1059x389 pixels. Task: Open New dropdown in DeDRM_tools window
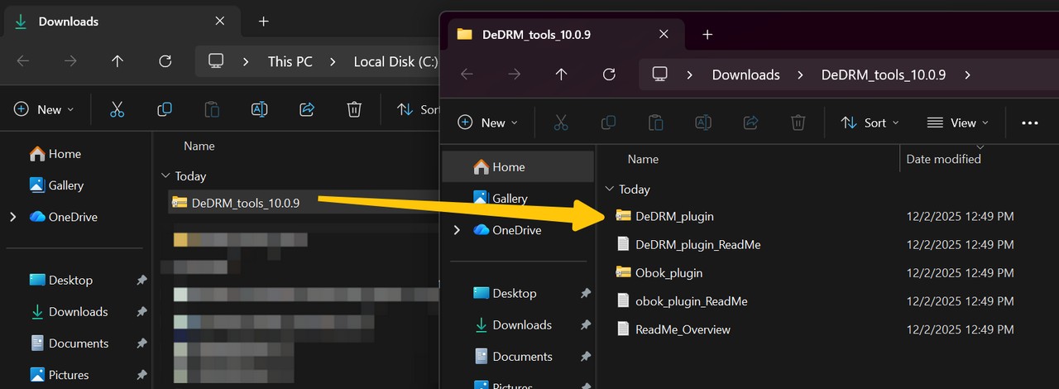(487, 122)
